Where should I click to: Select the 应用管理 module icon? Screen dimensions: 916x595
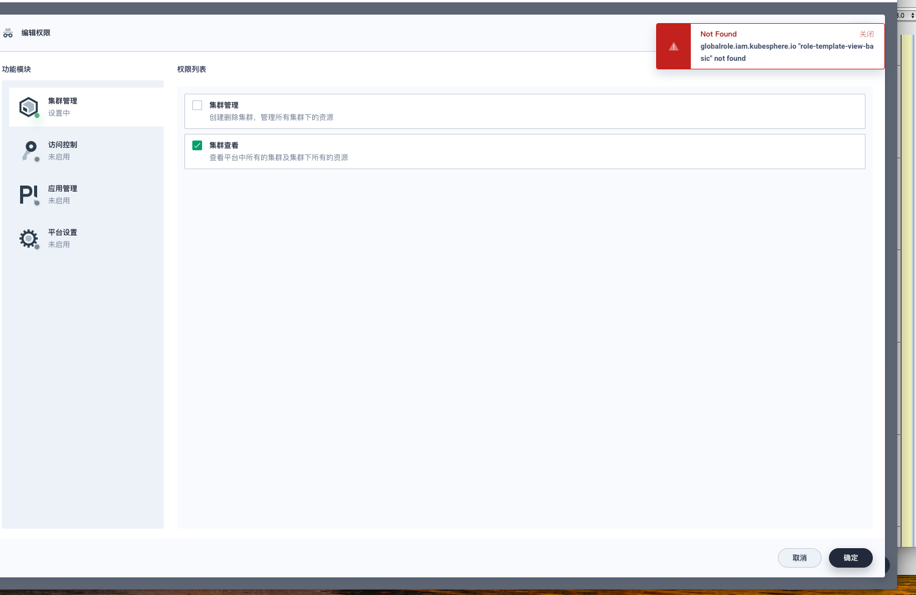click(29, 195)
